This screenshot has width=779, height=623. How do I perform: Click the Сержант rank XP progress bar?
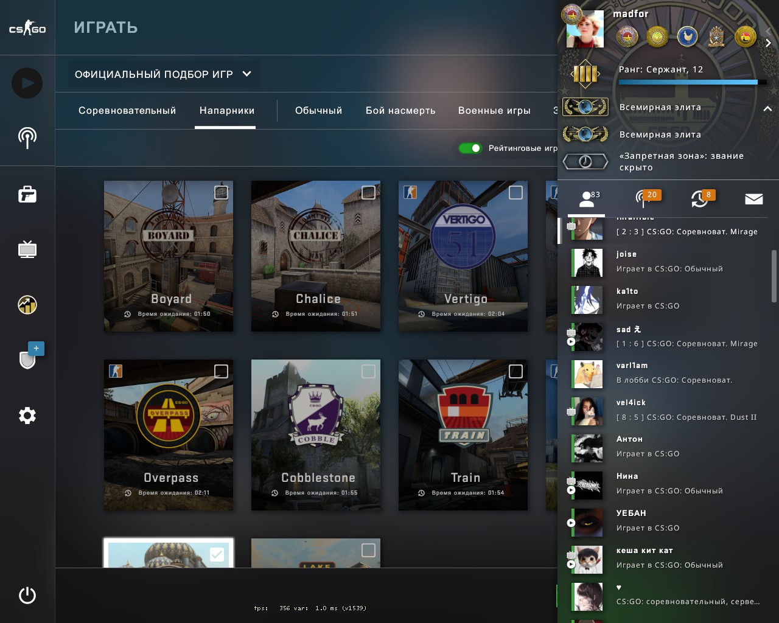coord(692,82)
